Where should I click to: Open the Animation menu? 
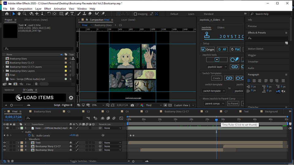click(60, 9)
